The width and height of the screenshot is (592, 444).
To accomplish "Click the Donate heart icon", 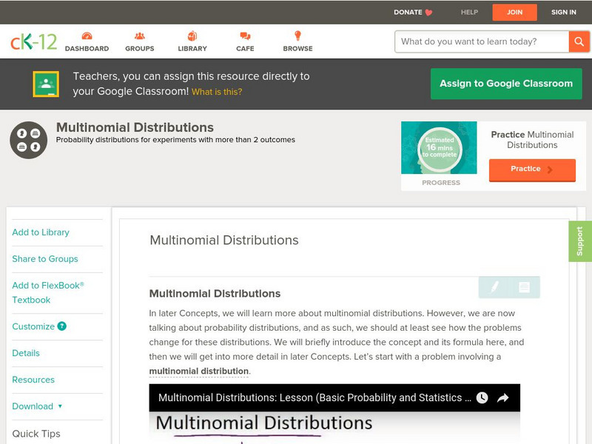I will [428, 13].
